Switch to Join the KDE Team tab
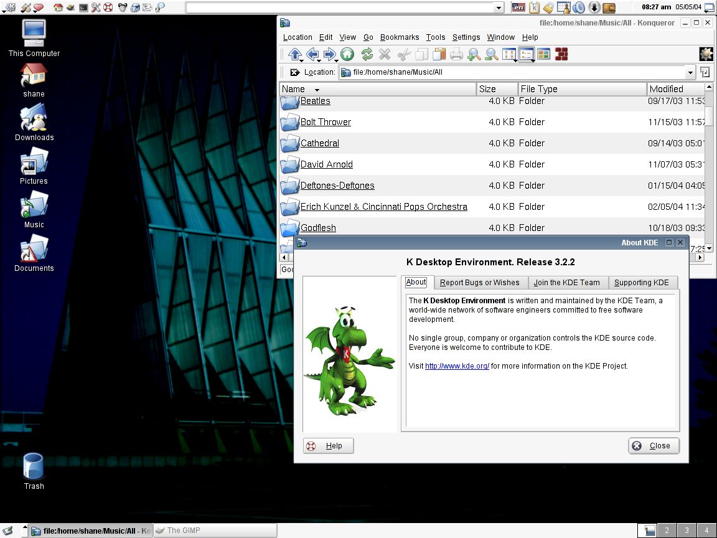Viewport: 717px width, 538px height. [x=566, y=282]
